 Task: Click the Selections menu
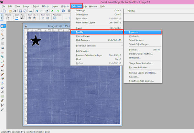(x=77, y=6)
